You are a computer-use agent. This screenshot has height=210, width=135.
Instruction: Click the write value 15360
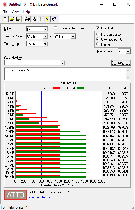[x=110, y=94]
